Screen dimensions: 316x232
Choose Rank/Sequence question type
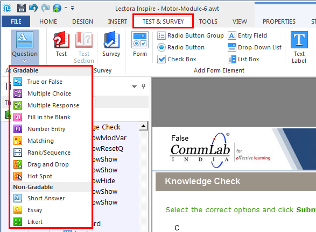51,153
